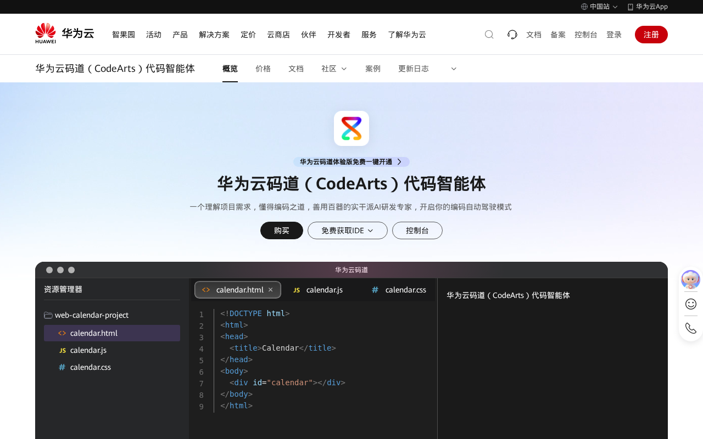Viewport: 703px width, 439px height.
Task: Open the AI assistant avatar icon
Action: (691, 279)
